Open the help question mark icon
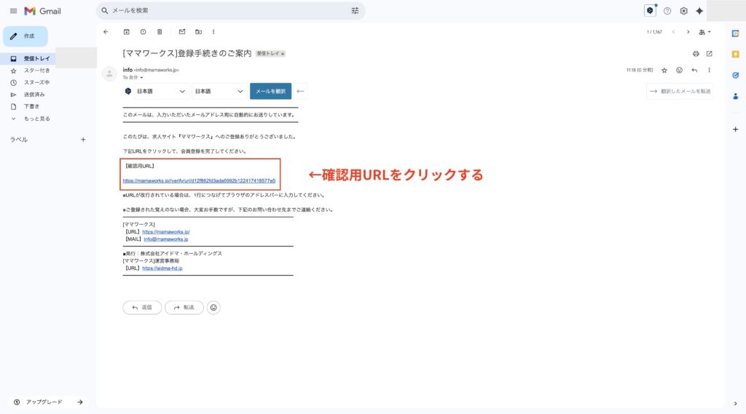The width and height of the screenshot is (746, 414). (x=667, y=11)
